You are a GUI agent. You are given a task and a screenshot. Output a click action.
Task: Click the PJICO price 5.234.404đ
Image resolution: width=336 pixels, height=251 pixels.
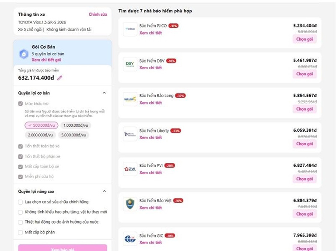click(305, 26)
